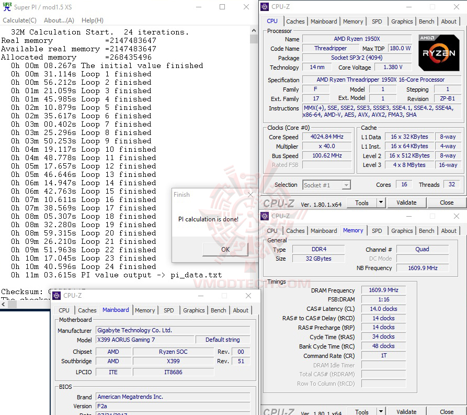Switch to Caches tab in top CPU-Z window
This screenshot has height=415, width=467.
[x=295, y=21]
